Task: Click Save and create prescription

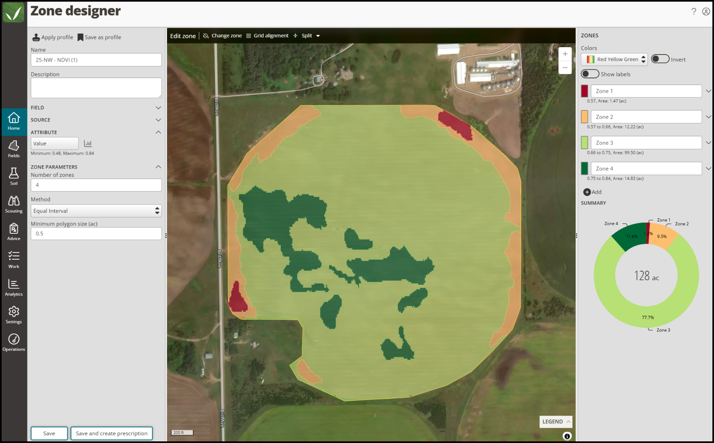Action: pyautogui.click(x=112, y=434)
